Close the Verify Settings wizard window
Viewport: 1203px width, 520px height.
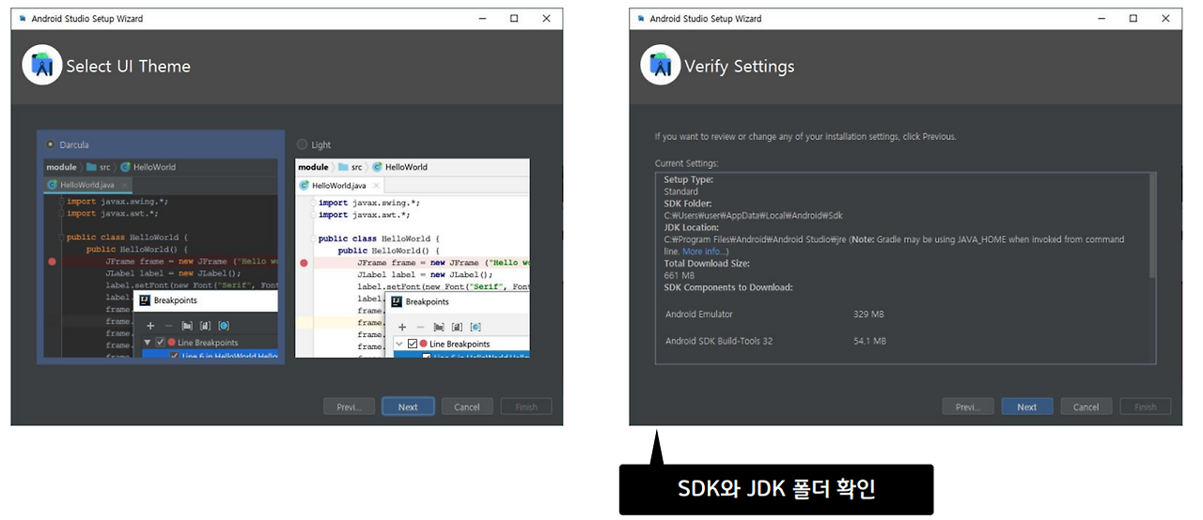tap(1165, 19)
